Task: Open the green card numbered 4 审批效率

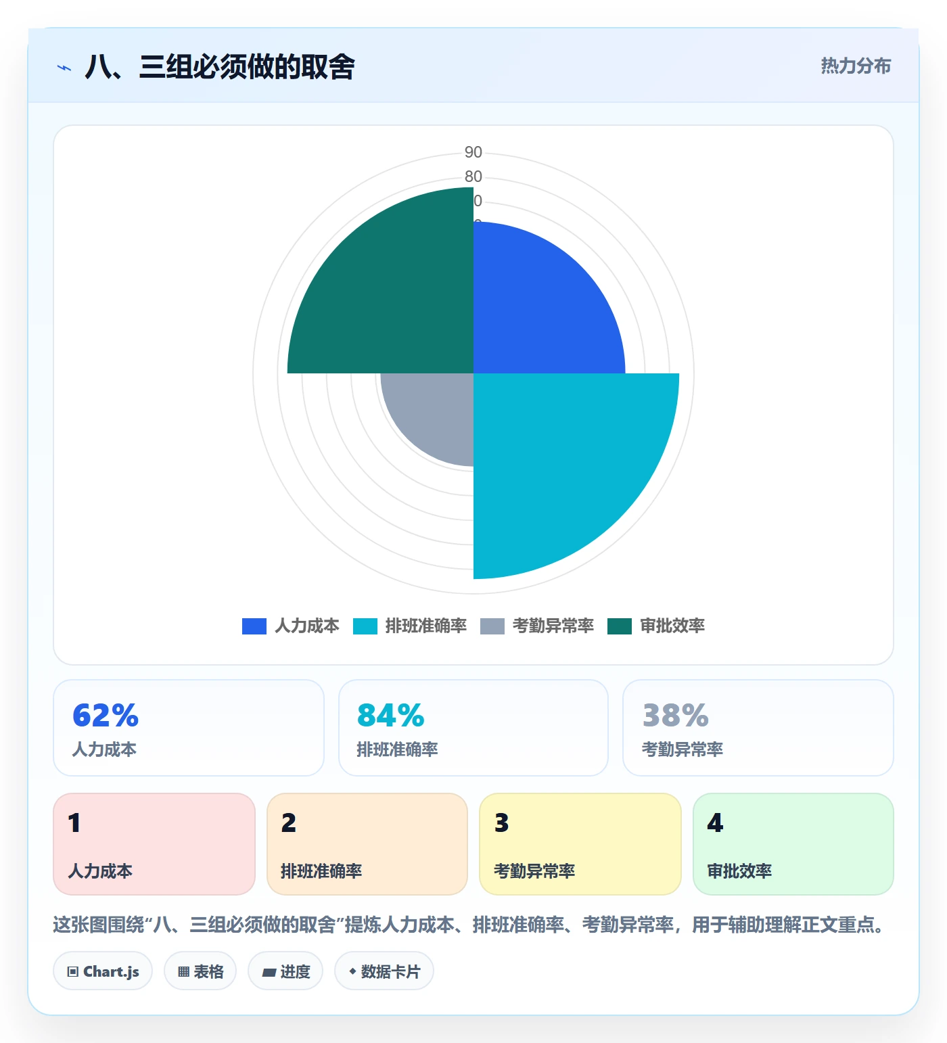Action: pos(793,844)
